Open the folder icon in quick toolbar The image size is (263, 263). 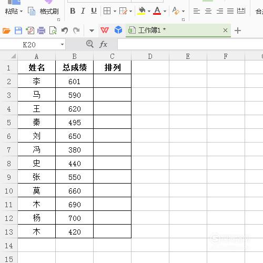tap(6, 31)
